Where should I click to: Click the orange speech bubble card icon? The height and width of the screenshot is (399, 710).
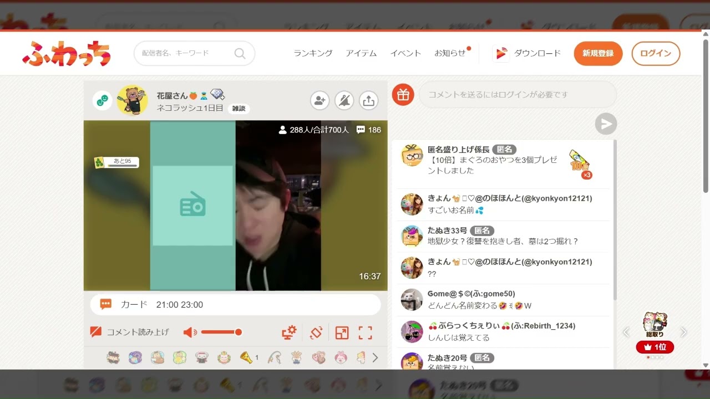tap(106, 304)
